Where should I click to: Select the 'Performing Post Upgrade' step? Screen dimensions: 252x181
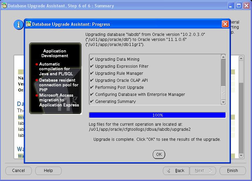click(119, 87)
